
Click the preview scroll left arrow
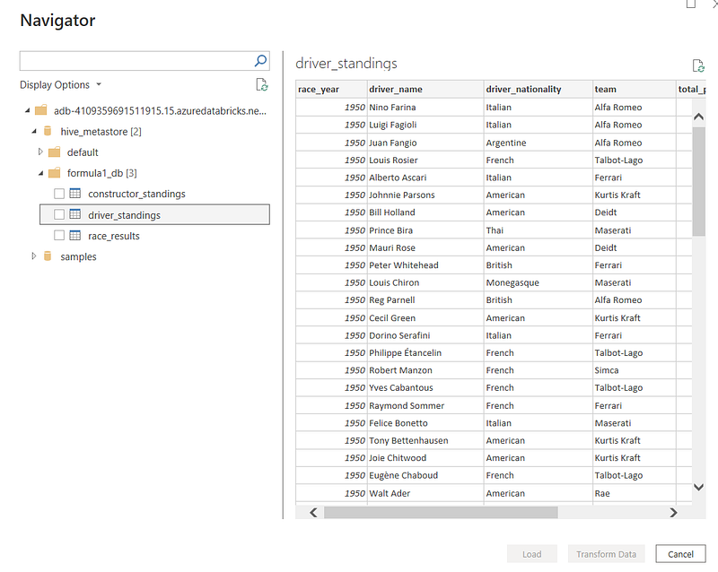point(313,513)
